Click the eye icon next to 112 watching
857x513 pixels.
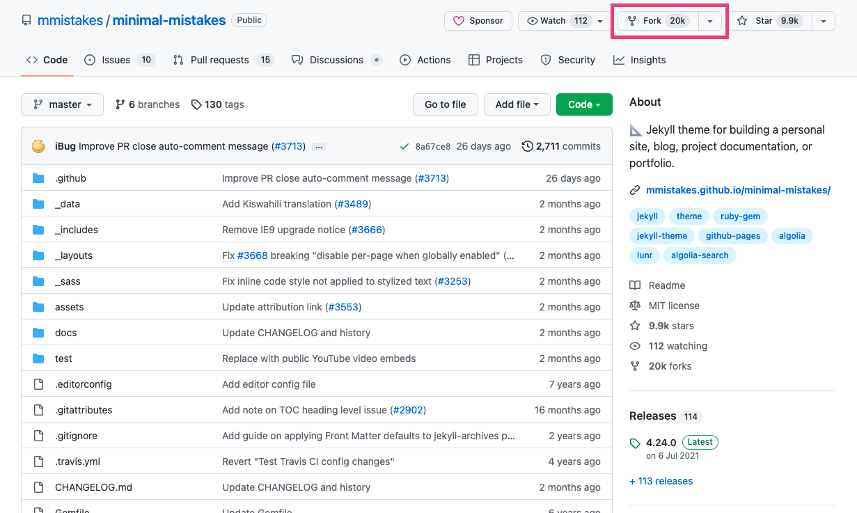(635, 346)
